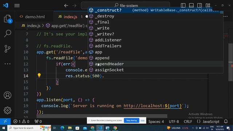Open problems panel via errors and warnings indicator
233x131 pixels.
point(21,122)
